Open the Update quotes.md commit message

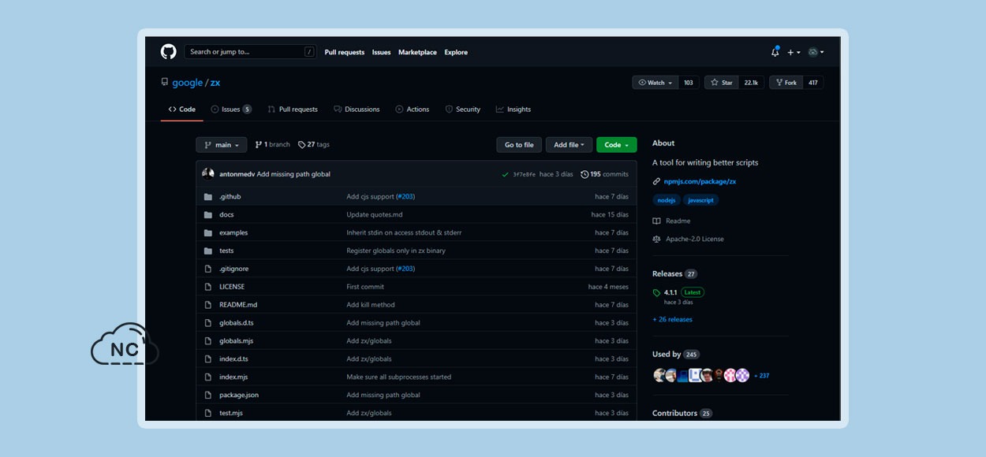click(x=375, y=215)
